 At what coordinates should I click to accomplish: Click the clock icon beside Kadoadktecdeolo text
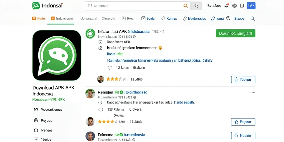pyautogui.click(x=100, y=103)
